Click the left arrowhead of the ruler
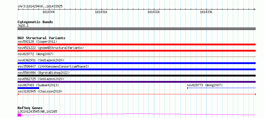Screen dimensions: 264x118 (18, 9)
